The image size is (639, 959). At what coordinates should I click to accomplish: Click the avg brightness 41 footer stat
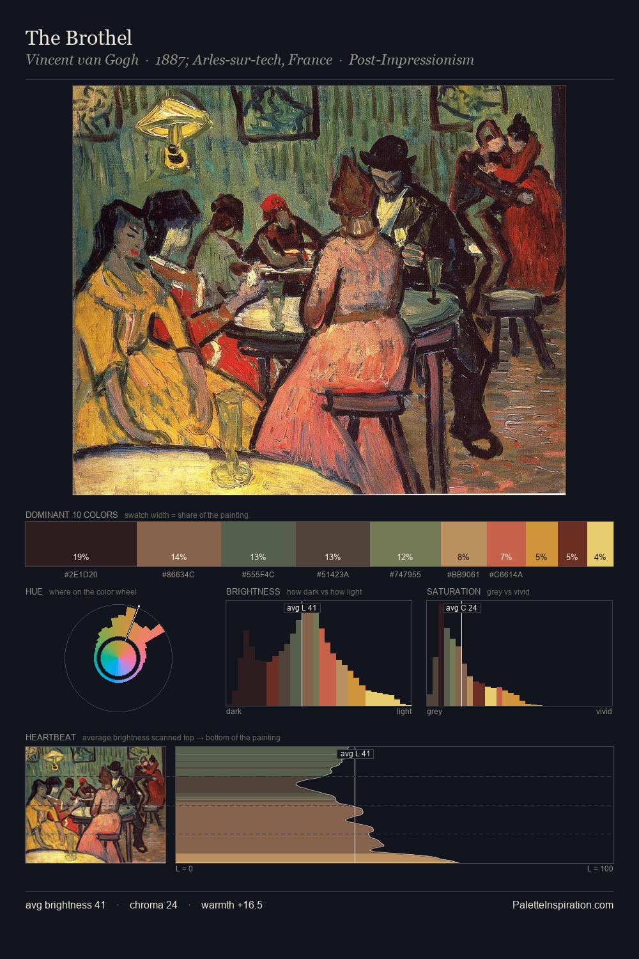tap(66, 905)
